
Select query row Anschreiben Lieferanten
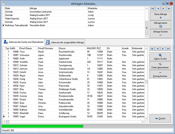73,12
